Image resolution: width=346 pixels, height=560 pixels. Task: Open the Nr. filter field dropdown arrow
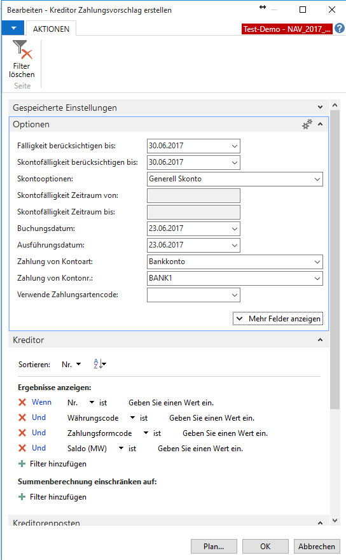coord(92,402)
